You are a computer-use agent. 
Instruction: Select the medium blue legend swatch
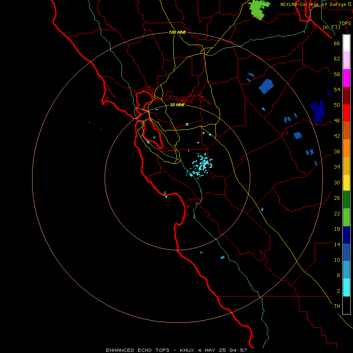(346, 252)
